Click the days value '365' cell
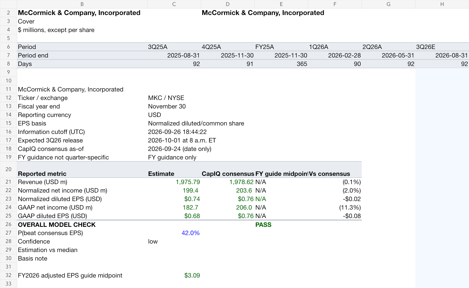 click(x=281, y=64)
